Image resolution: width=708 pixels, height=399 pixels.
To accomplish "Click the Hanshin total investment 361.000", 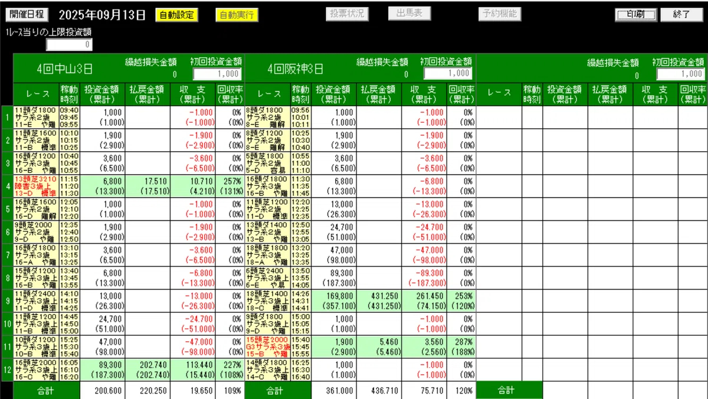I will point(339,390).
